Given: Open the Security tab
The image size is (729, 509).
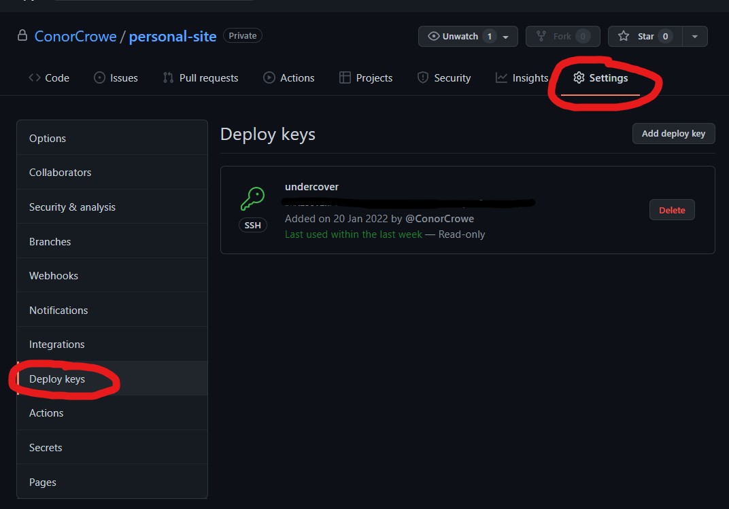Looking at the screenshot, I should pos(444,78).
